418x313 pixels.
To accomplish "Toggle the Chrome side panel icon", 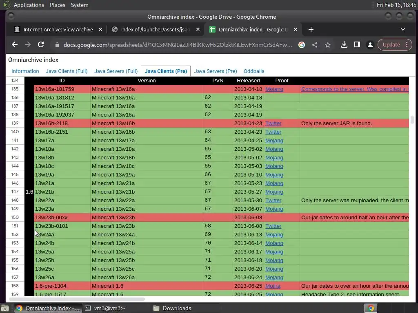I will tap(357, 45).
